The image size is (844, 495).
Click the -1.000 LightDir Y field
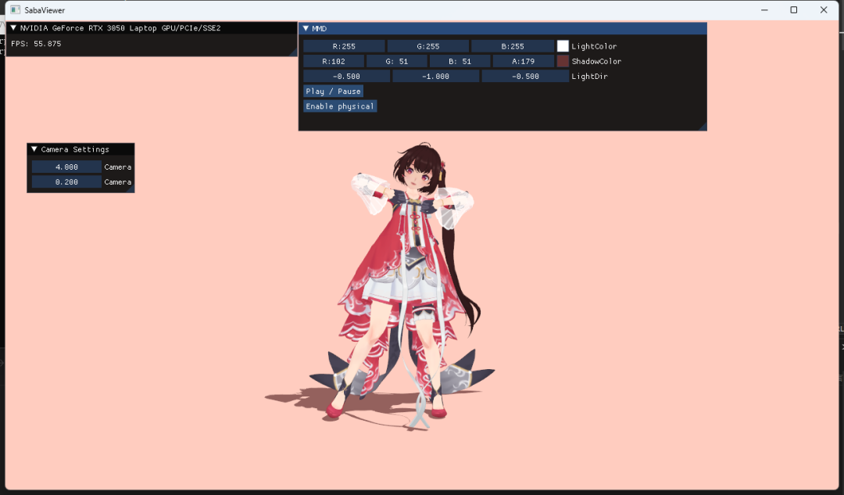click(435, 76)
